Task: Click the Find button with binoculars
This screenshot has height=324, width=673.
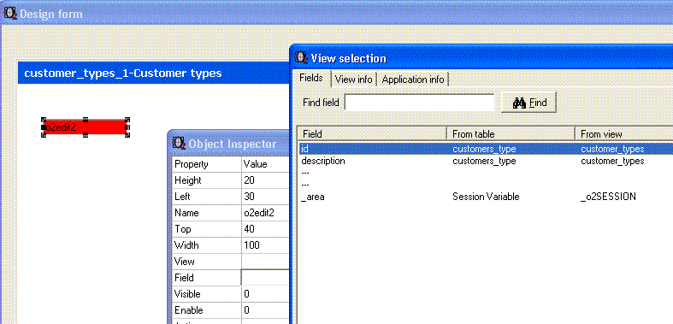Action: [x=528, y=103]
